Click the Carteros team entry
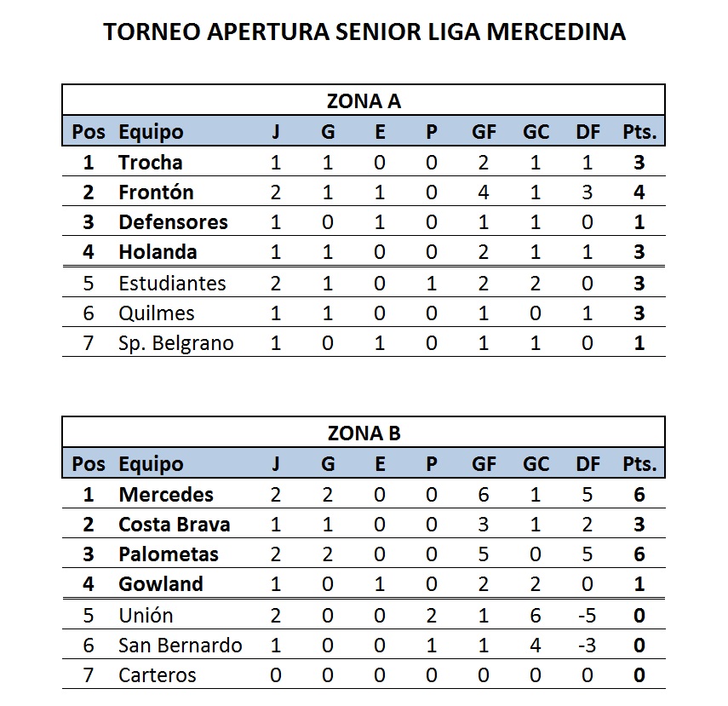 (158, 674)
